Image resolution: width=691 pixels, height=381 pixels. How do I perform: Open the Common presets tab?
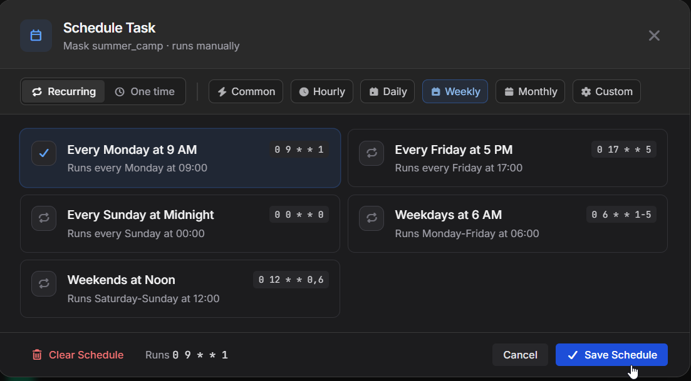(246, 91)
